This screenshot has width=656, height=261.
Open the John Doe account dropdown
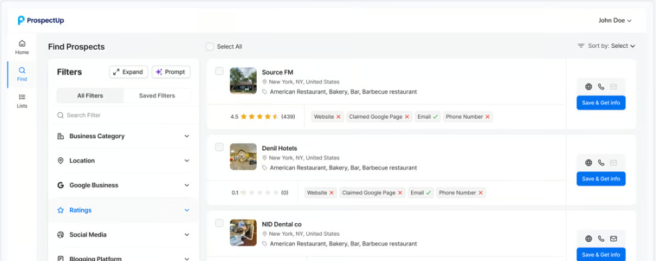click(615, 21)
